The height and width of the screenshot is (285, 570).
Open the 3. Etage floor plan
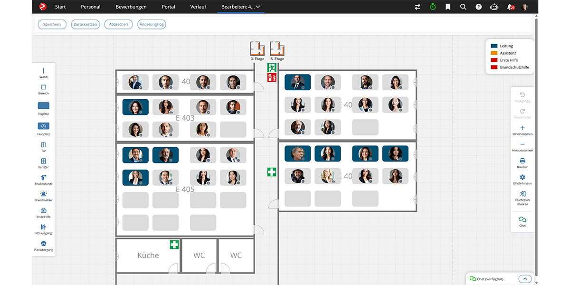point(257,48)
